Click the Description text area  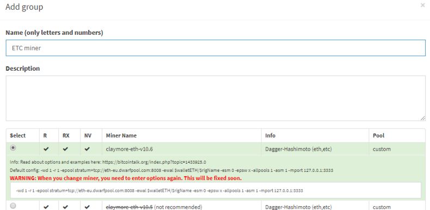[x=216, y=98]
